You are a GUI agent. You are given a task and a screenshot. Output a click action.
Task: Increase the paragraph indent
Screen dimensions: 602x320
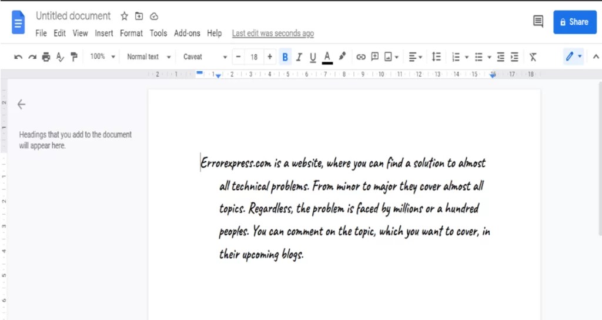point(514,57)
